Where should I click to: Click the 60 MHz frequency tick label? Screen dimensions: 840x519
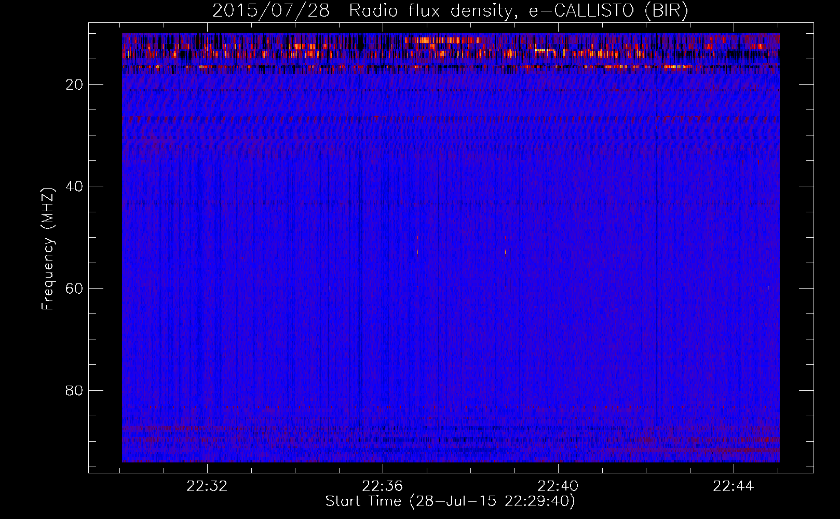coord(74,289)
